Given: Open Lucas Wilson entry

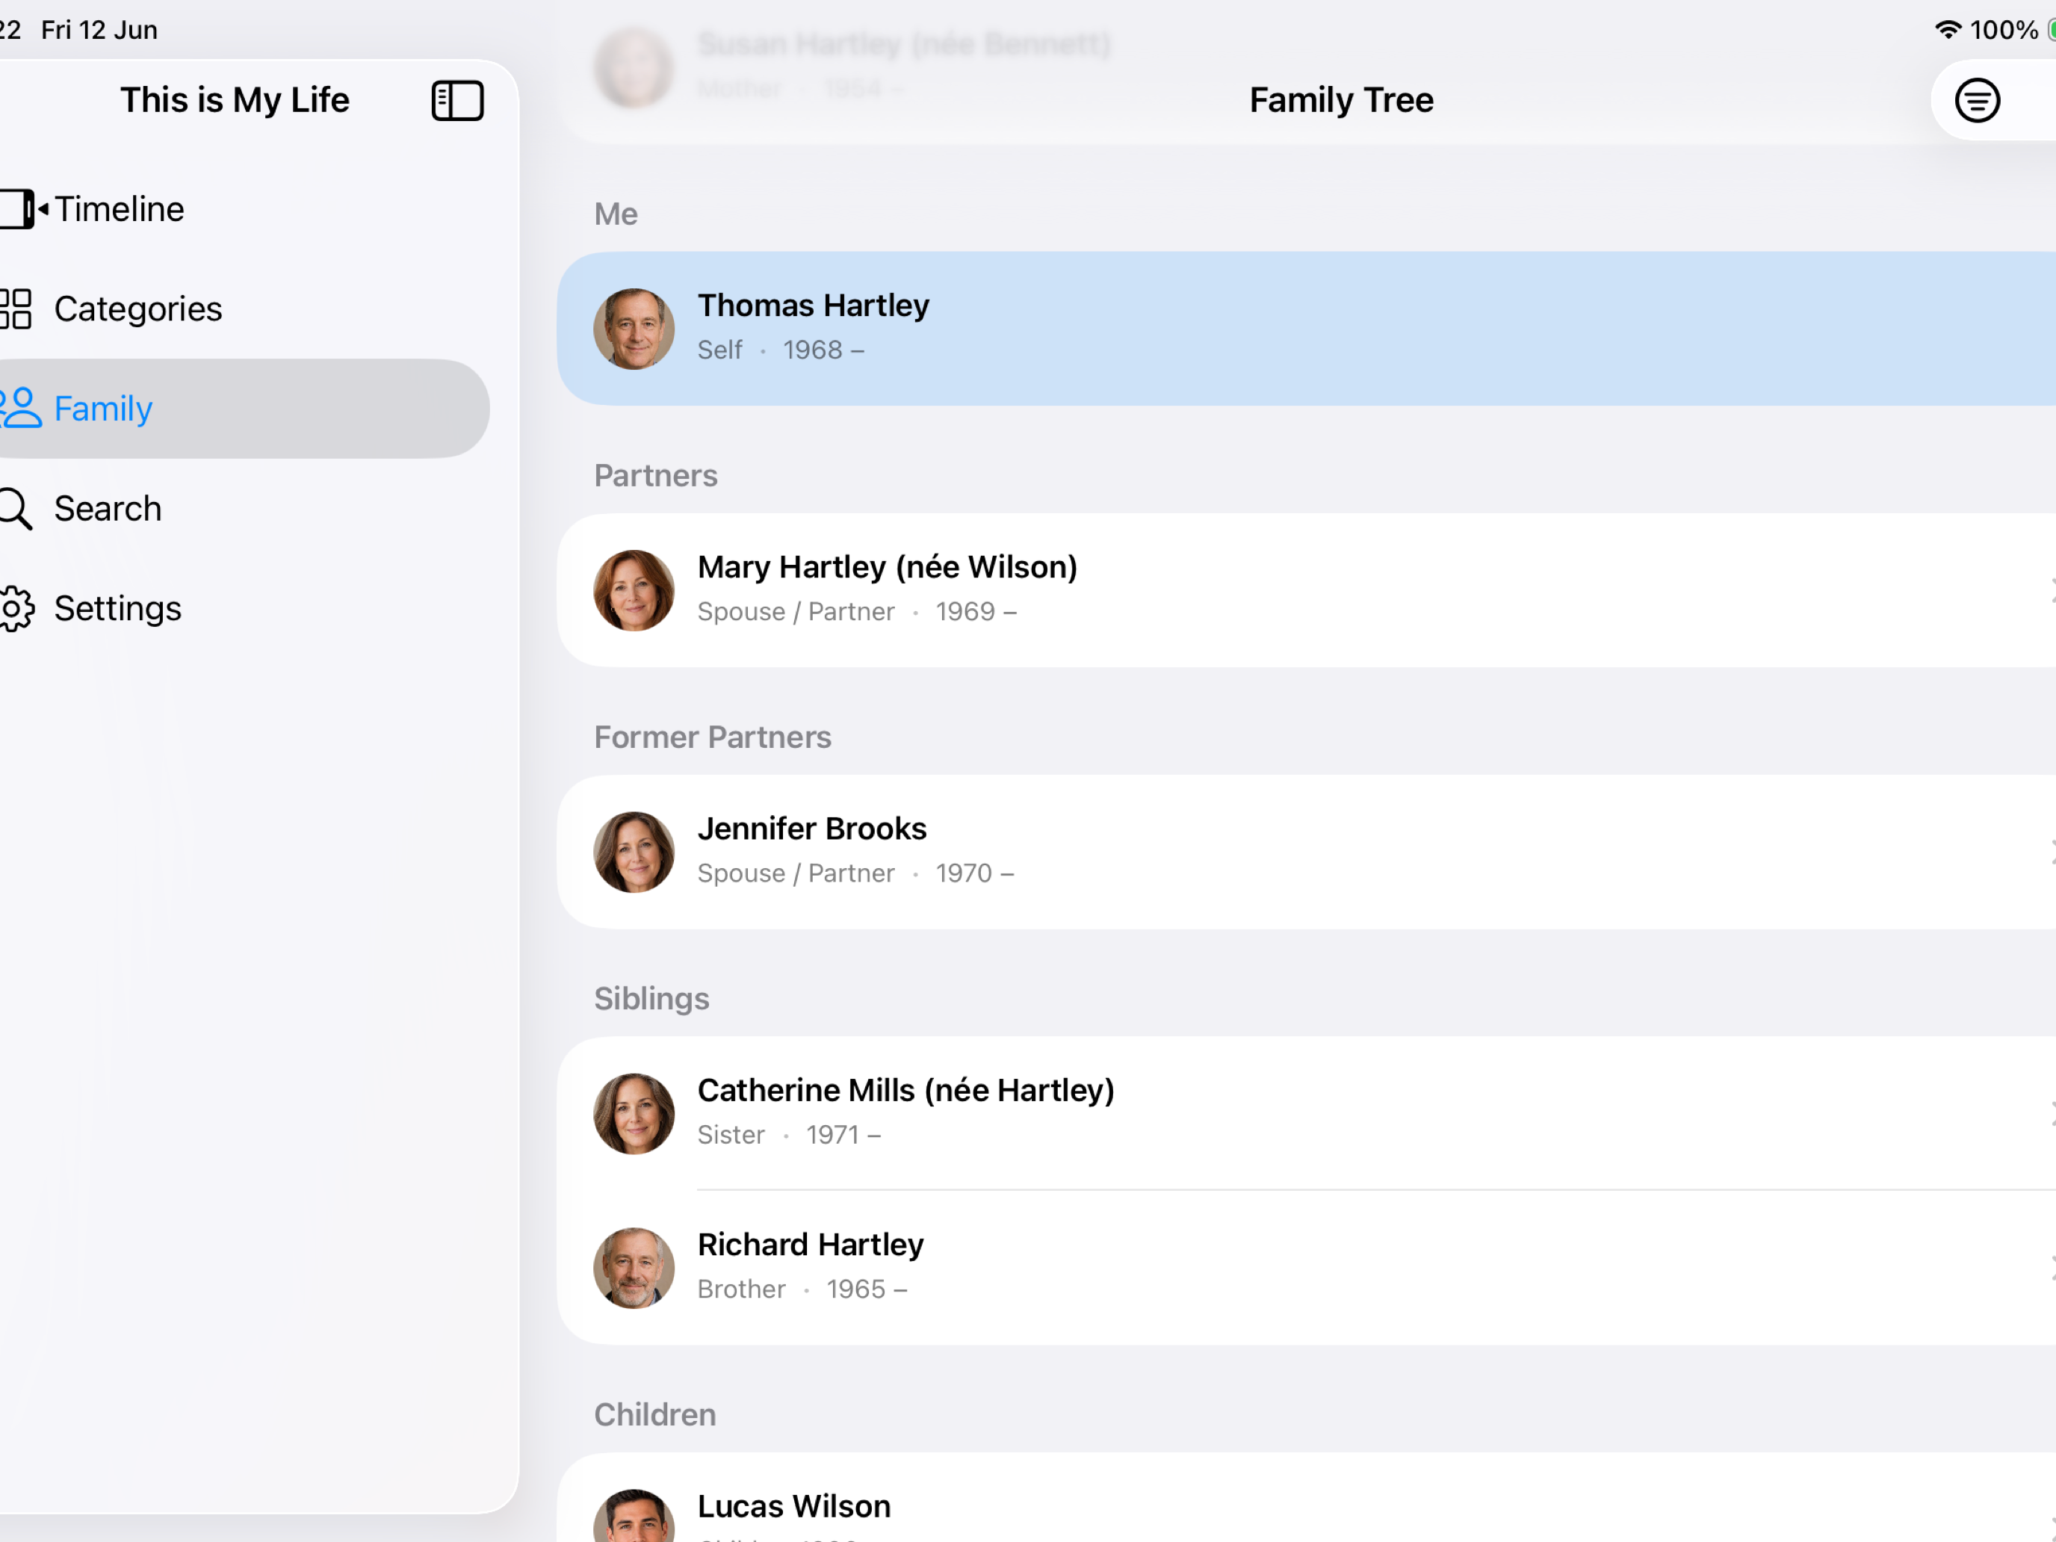Looking at the screenshot, I should pyautogui.click(x=1306, y=1497).
